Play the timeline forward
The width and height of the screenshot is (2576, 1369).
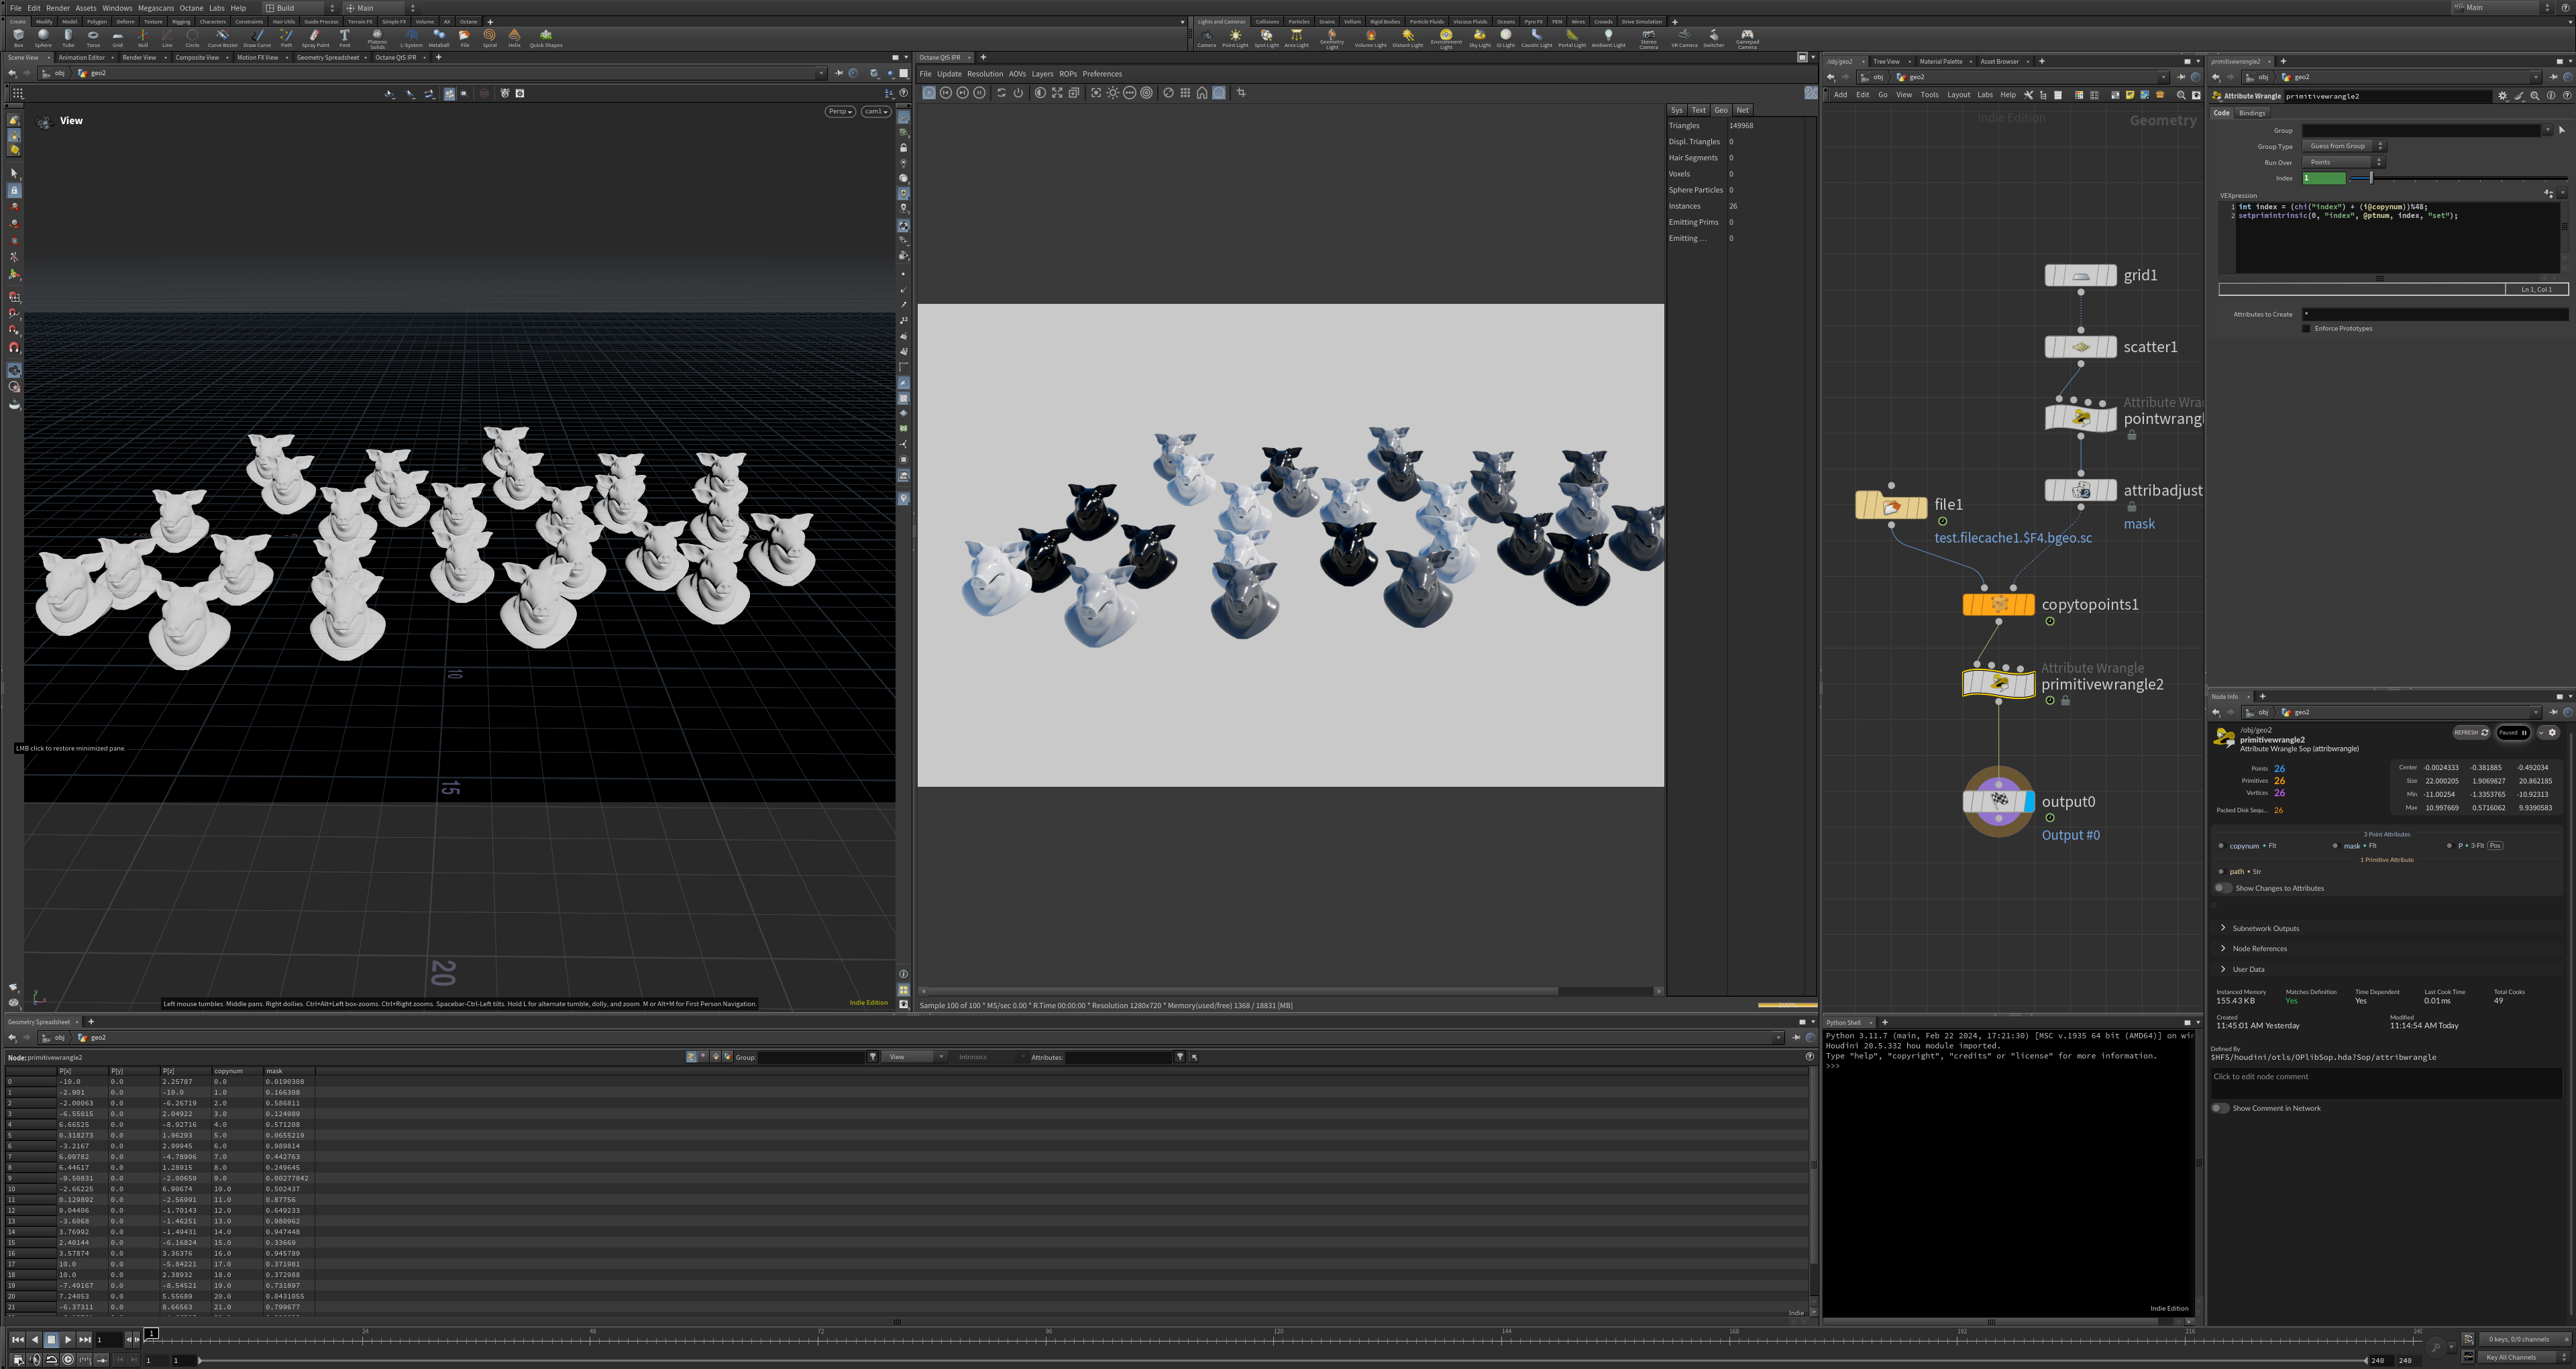point(68,1339)
